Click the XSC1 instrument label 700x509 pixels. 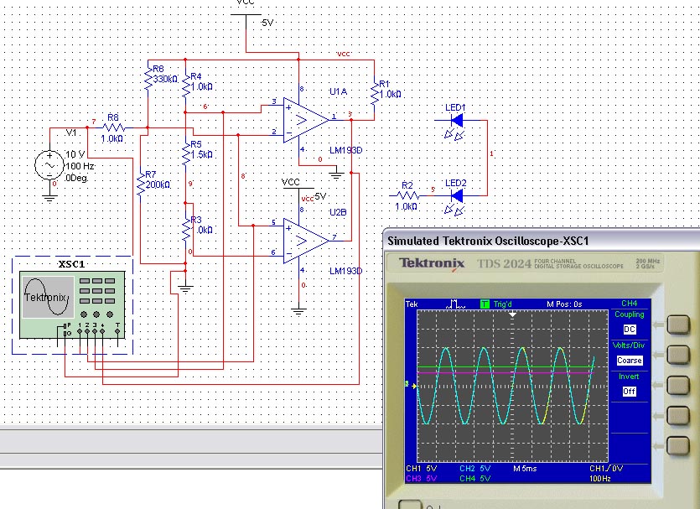pos(71,264)
